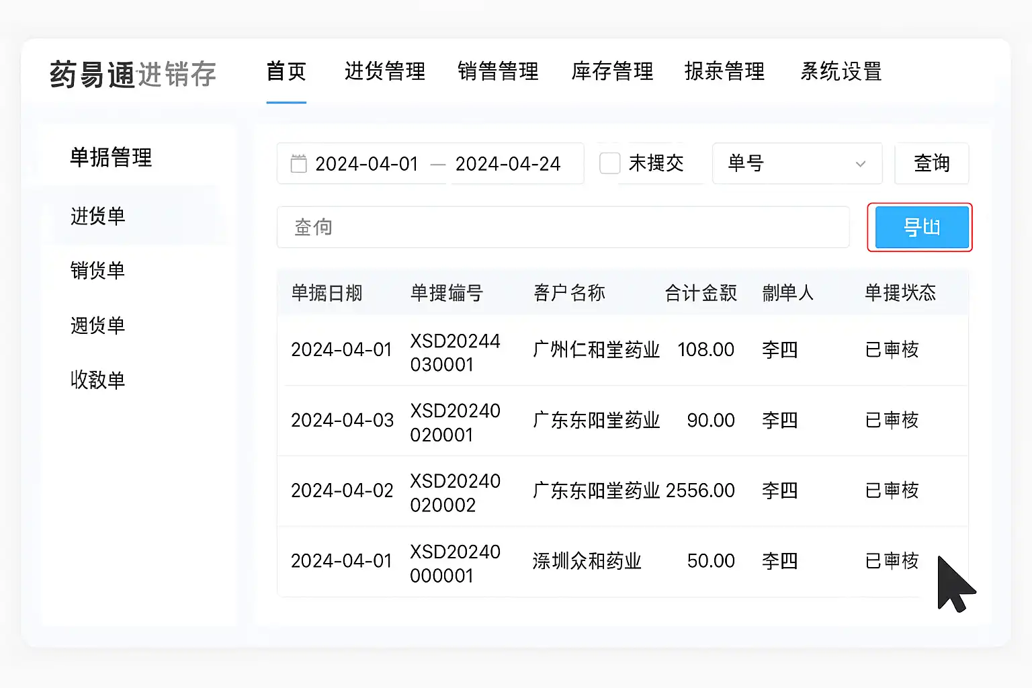This screenshot has height=688, width=1032.
Task: Focus the search box beside the export button
Action: point(563,227)
